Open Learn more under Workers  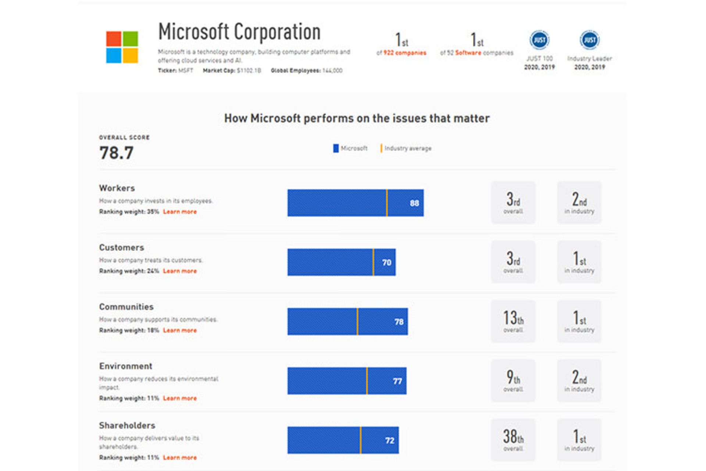180,212
